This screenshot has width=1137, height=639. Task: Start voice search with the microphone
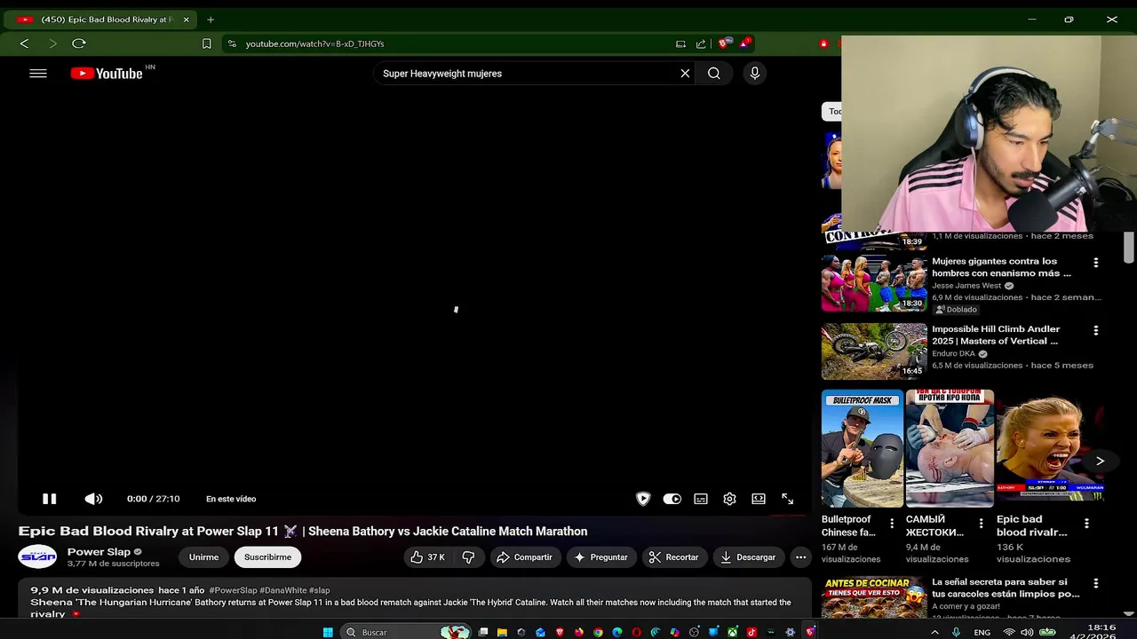[755, 74]
